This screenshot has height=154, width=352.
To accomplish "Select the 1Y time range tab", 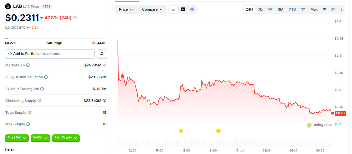I will [x=303, y=9].
